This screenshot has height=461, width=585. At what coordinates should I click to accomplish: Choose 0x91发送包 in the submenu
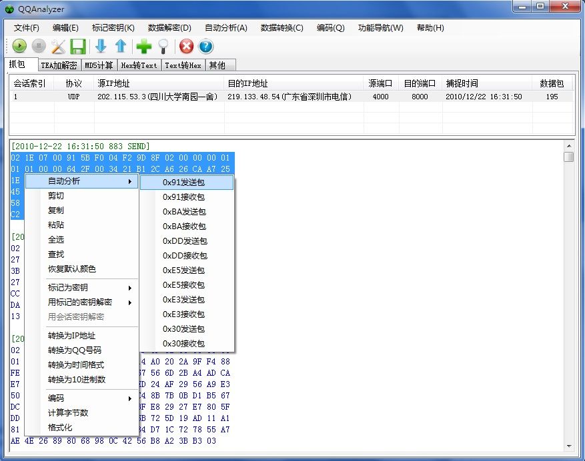tap(187, 183)
